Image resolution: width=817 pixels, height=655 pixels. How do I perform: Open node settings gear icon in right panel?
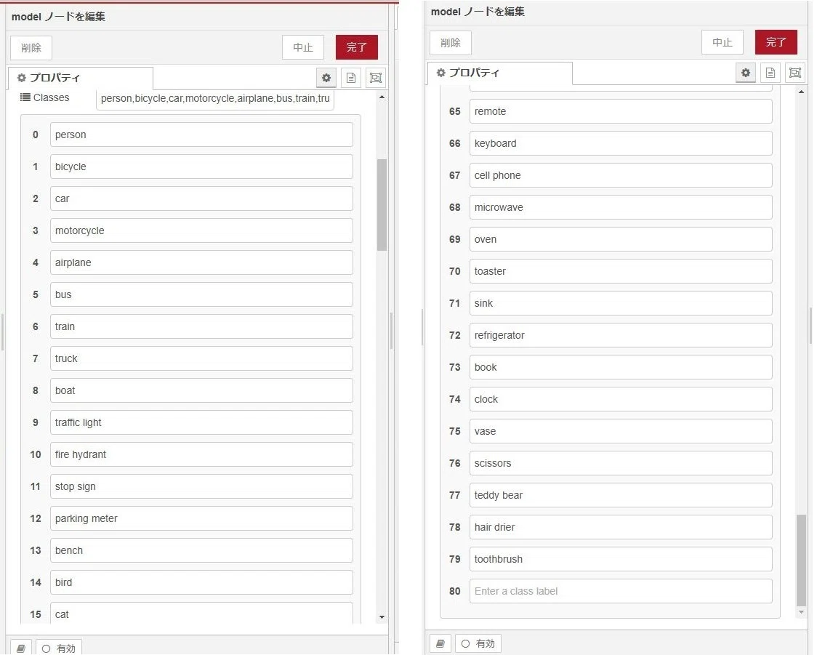click(x=746, y=73)
